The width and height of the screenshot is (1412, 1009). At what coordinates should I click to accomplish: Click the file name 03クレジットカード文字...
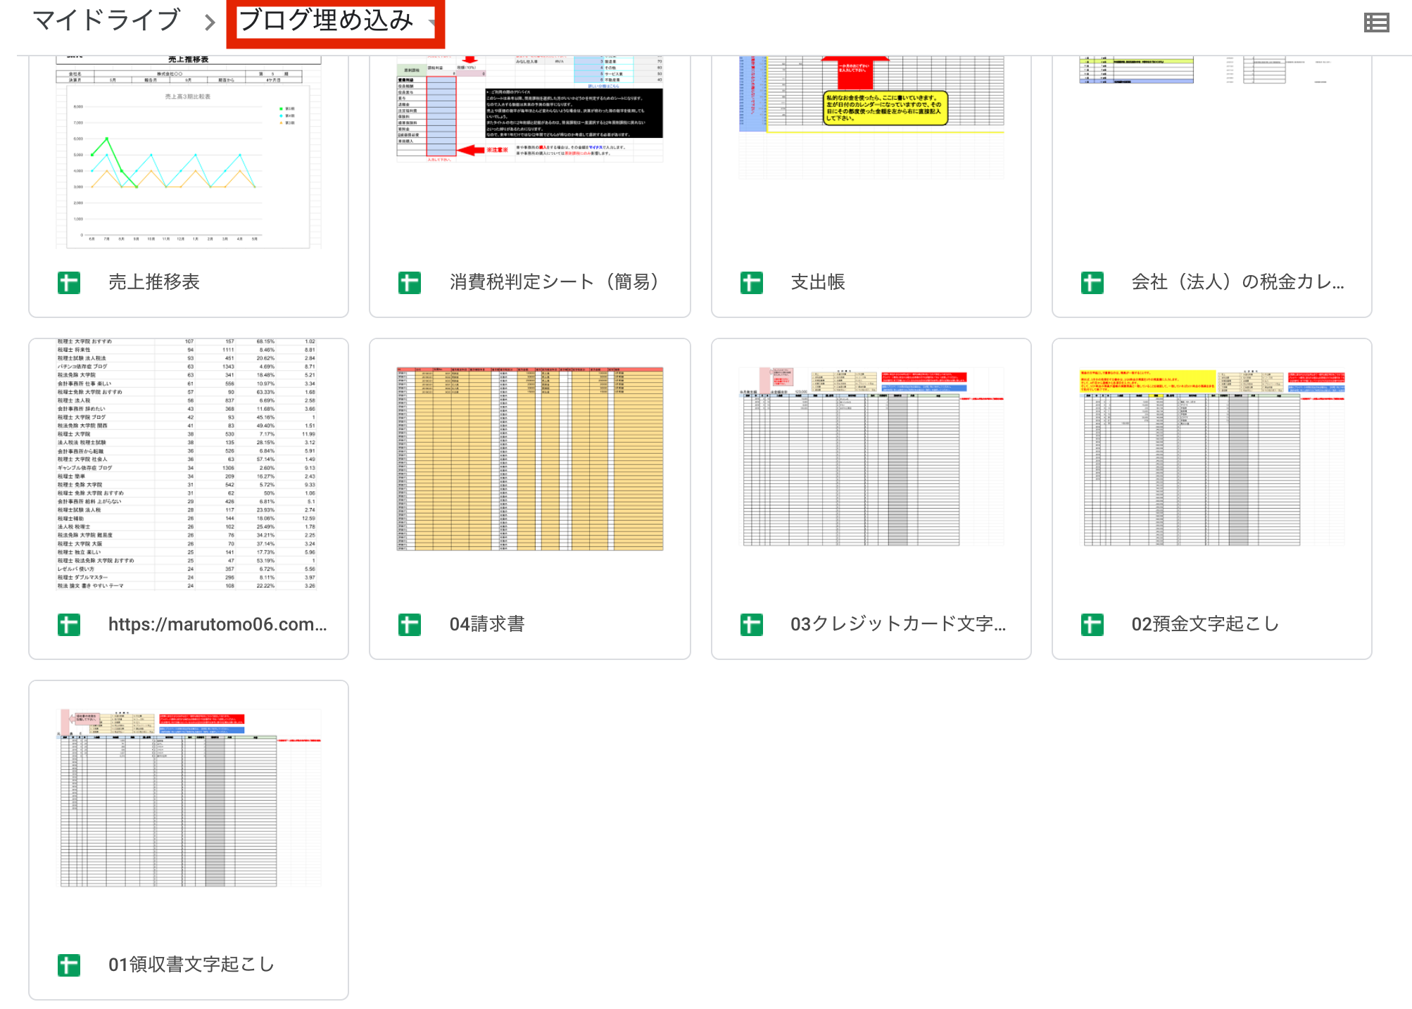coord(898,624)
